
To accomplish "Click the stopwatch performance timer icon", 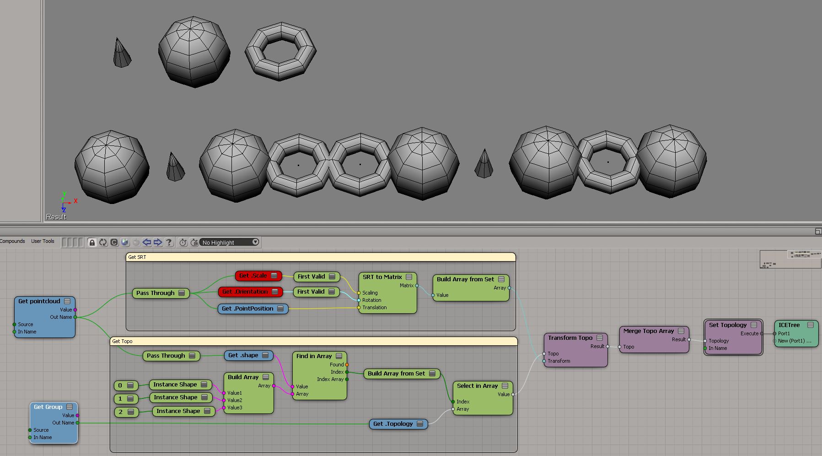I will (x=183, y=242).
